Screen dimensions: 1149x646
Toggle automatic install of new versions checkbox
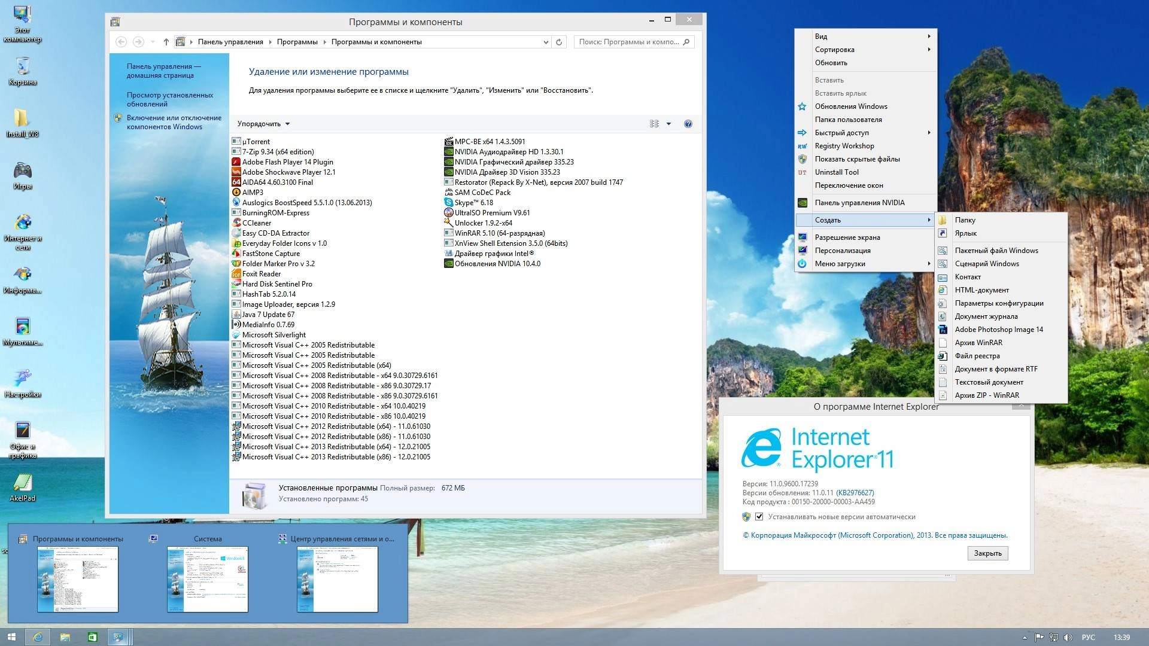coord(759,516)
